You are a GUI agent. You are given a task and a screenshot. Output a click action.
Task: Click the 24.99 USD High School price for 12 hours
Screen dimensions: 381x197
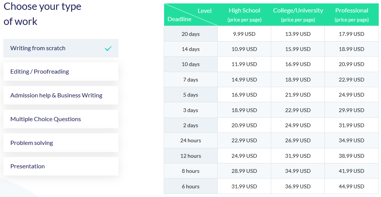(x=244, y=156)
